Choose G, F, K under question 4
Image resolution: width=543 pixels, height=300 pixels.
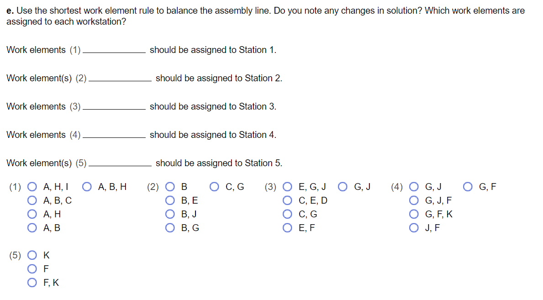click(413, 214)
